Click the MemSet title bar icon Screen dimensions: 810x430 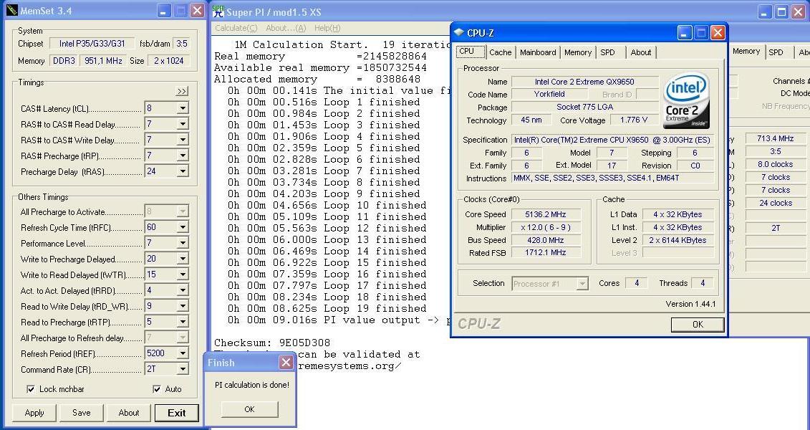[11, 10]
